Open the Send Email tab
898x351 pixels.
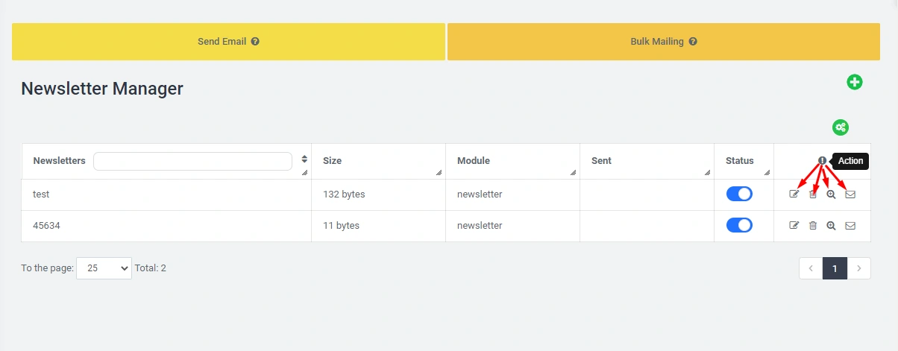228,42
